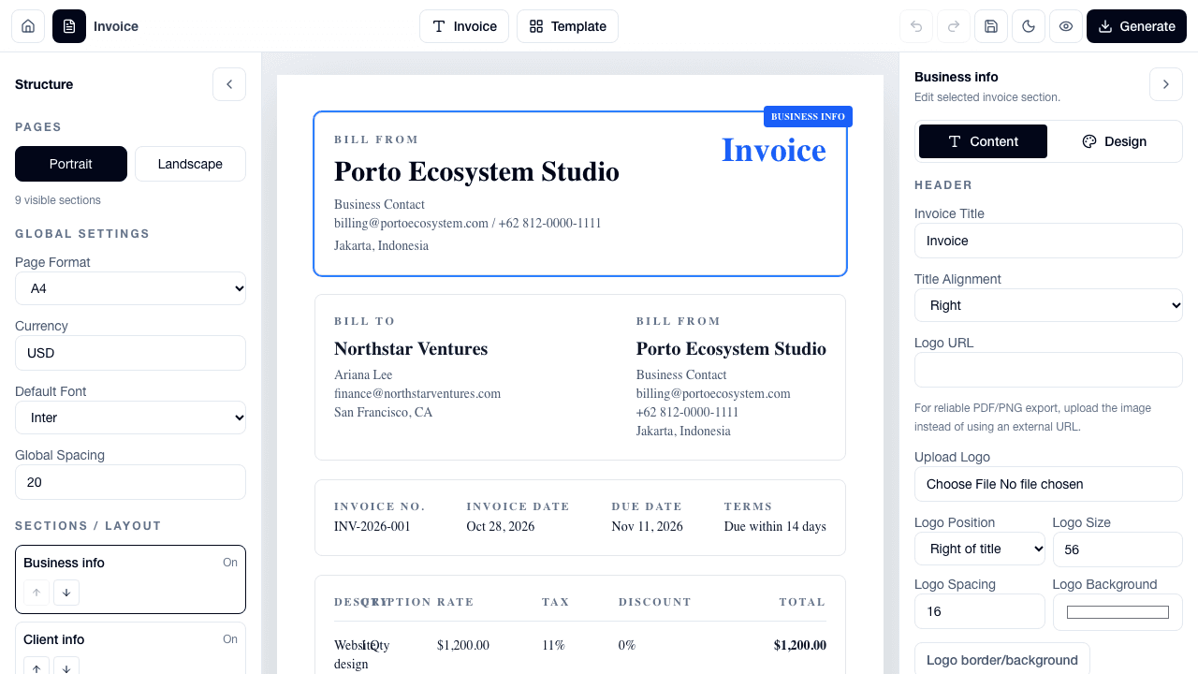Open the Default Font dropdown
1198x674 pixels.
click(131, 418)
